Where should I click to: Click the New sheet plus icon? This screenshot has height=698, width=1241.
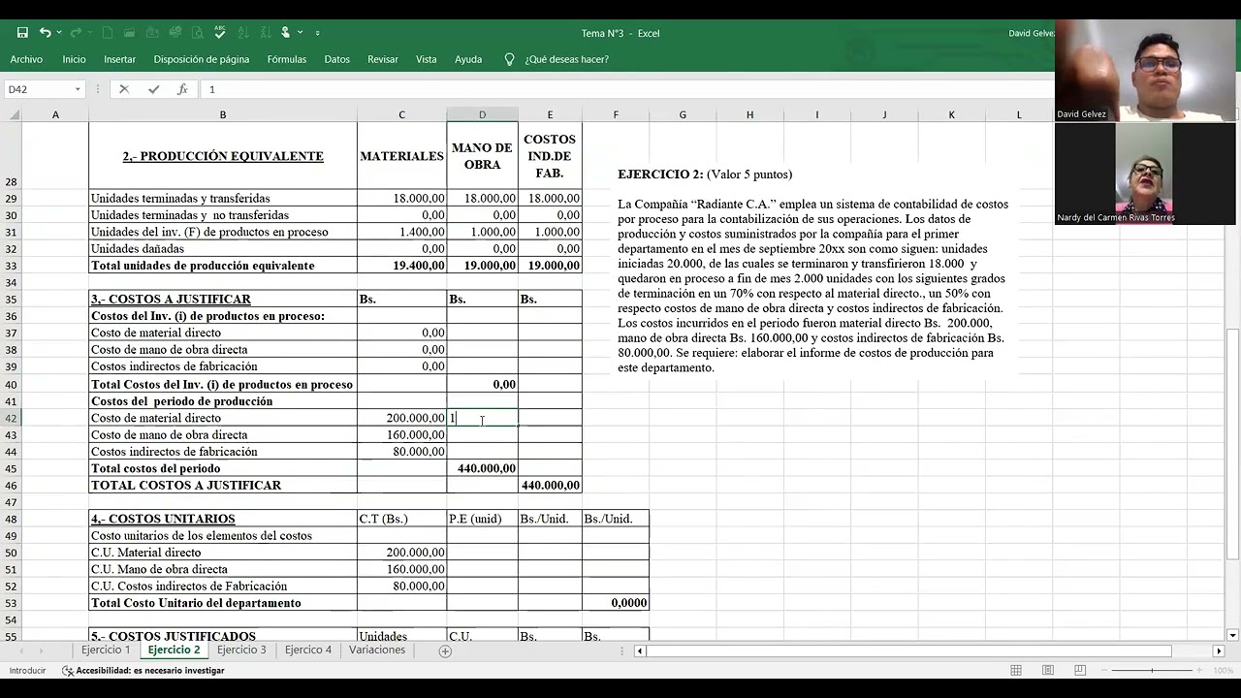tap(445, 650)
